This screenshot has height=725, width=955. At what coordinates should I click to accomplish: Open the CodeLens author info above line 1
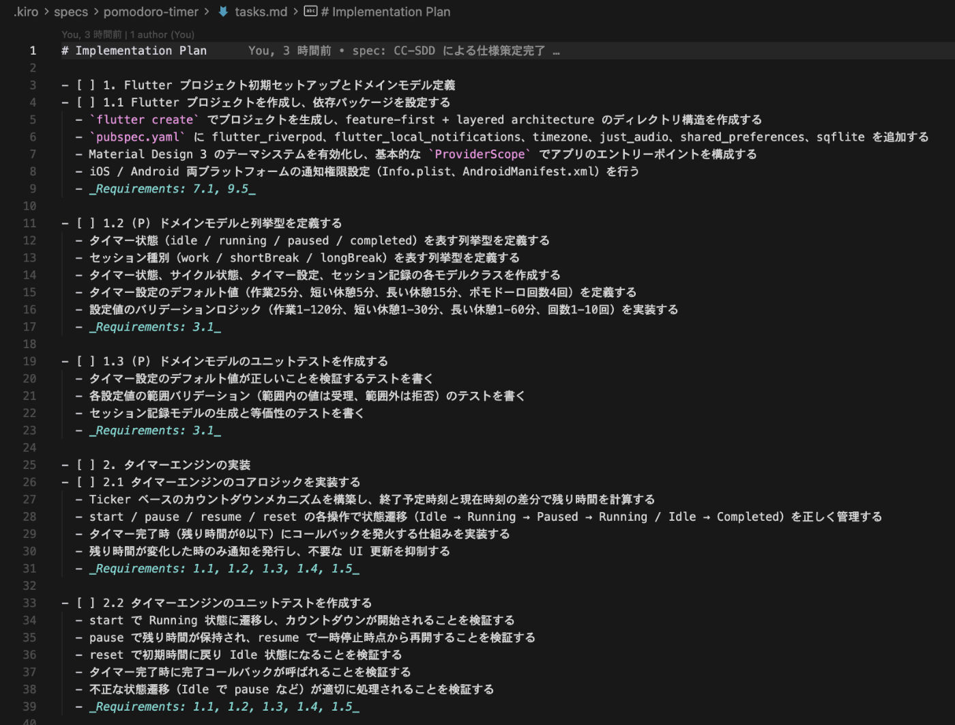point(128,34)
